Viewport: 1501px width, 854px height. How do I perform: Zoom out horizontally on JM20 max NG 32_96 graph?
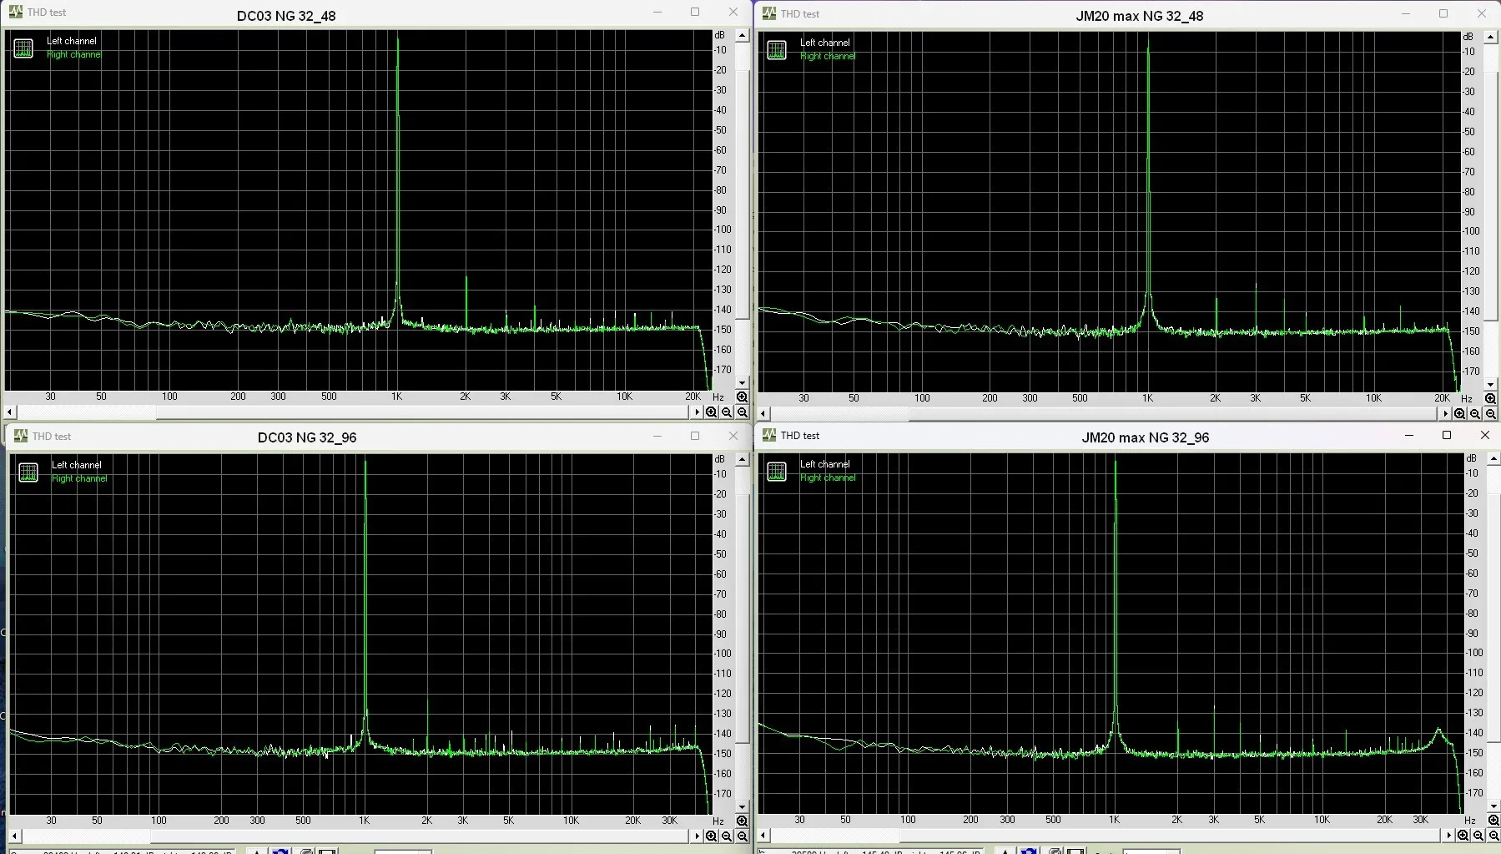click(1478, 836)
